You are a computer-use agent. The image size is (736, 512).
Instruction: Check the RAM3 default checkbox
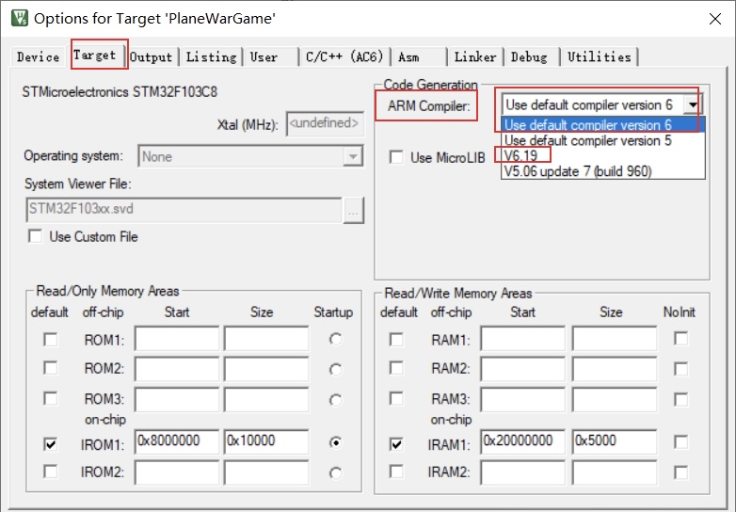click(x=396, y=399)
